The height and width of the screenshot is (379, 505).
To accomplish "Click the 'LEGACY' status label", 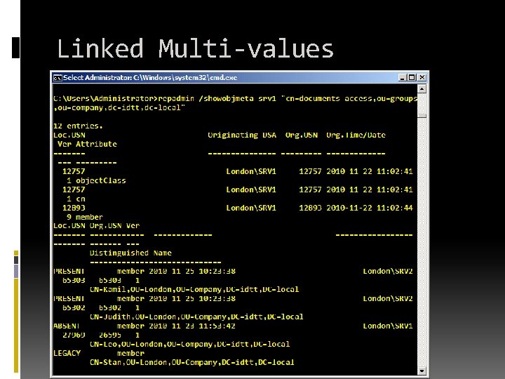I will [x=67, y=353].
